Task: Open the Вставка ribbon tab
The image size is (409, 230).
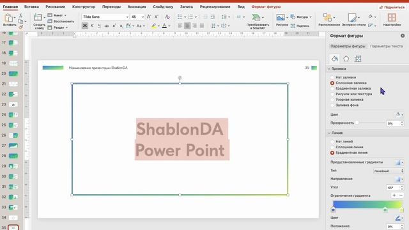Action: click(31, 7)
